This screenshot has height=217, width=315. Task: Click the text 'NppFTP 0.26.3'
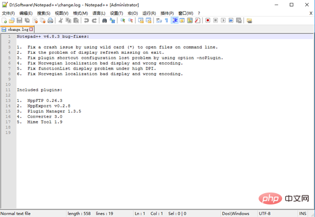(45, 100)
